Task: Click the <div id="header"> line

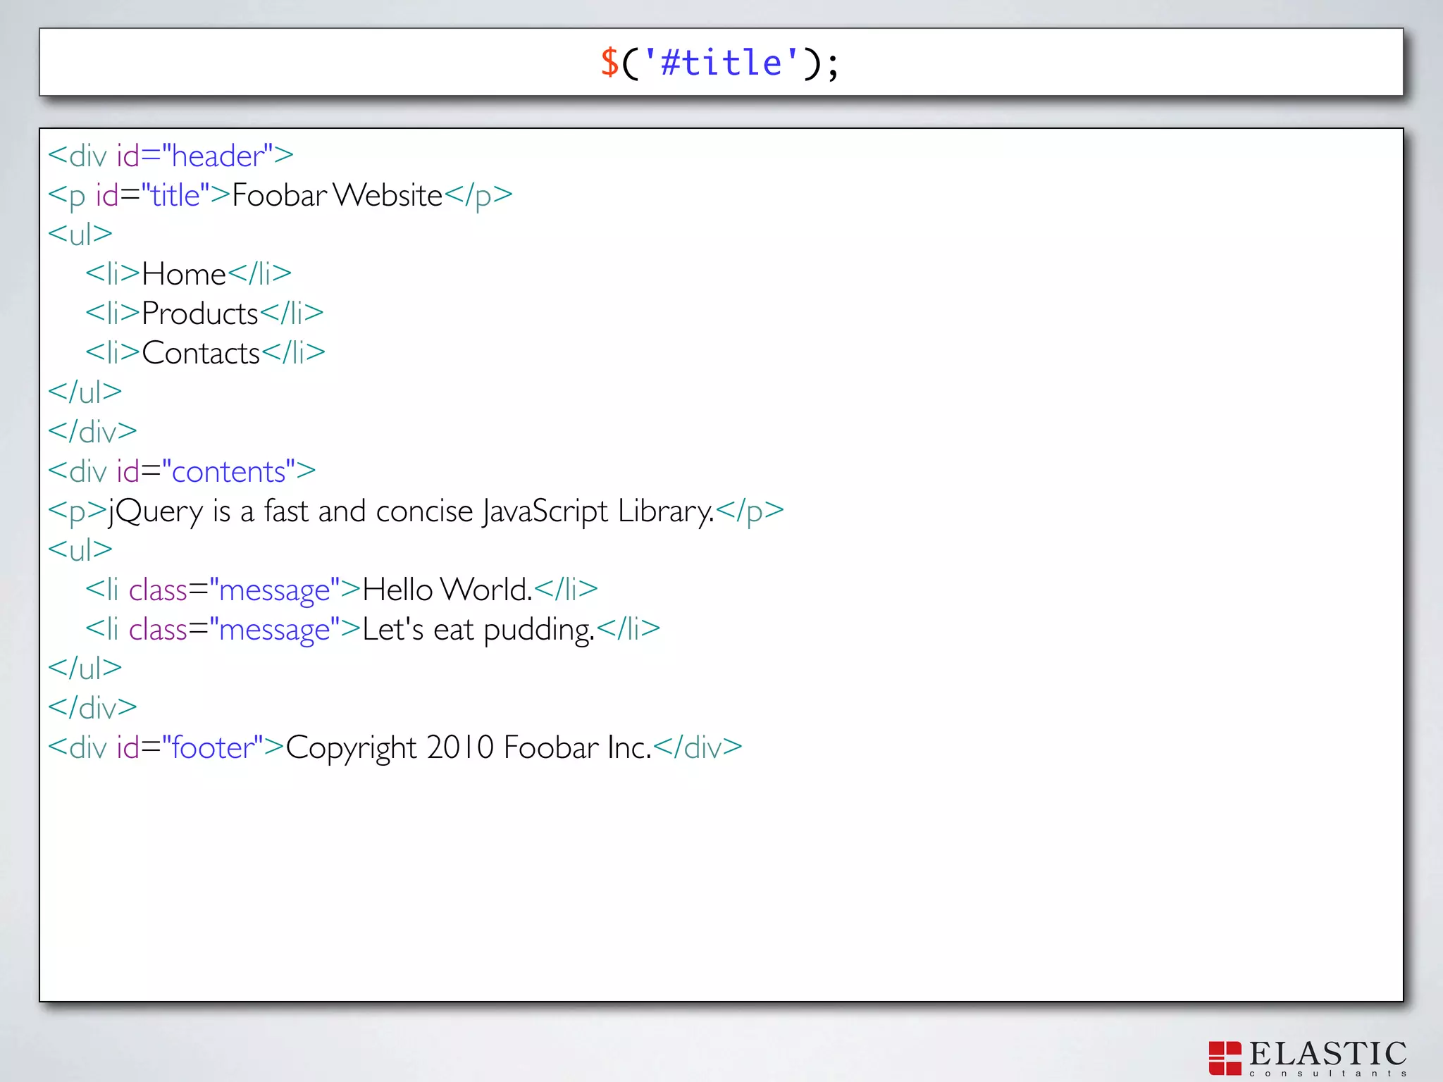Action: point(171,156)
